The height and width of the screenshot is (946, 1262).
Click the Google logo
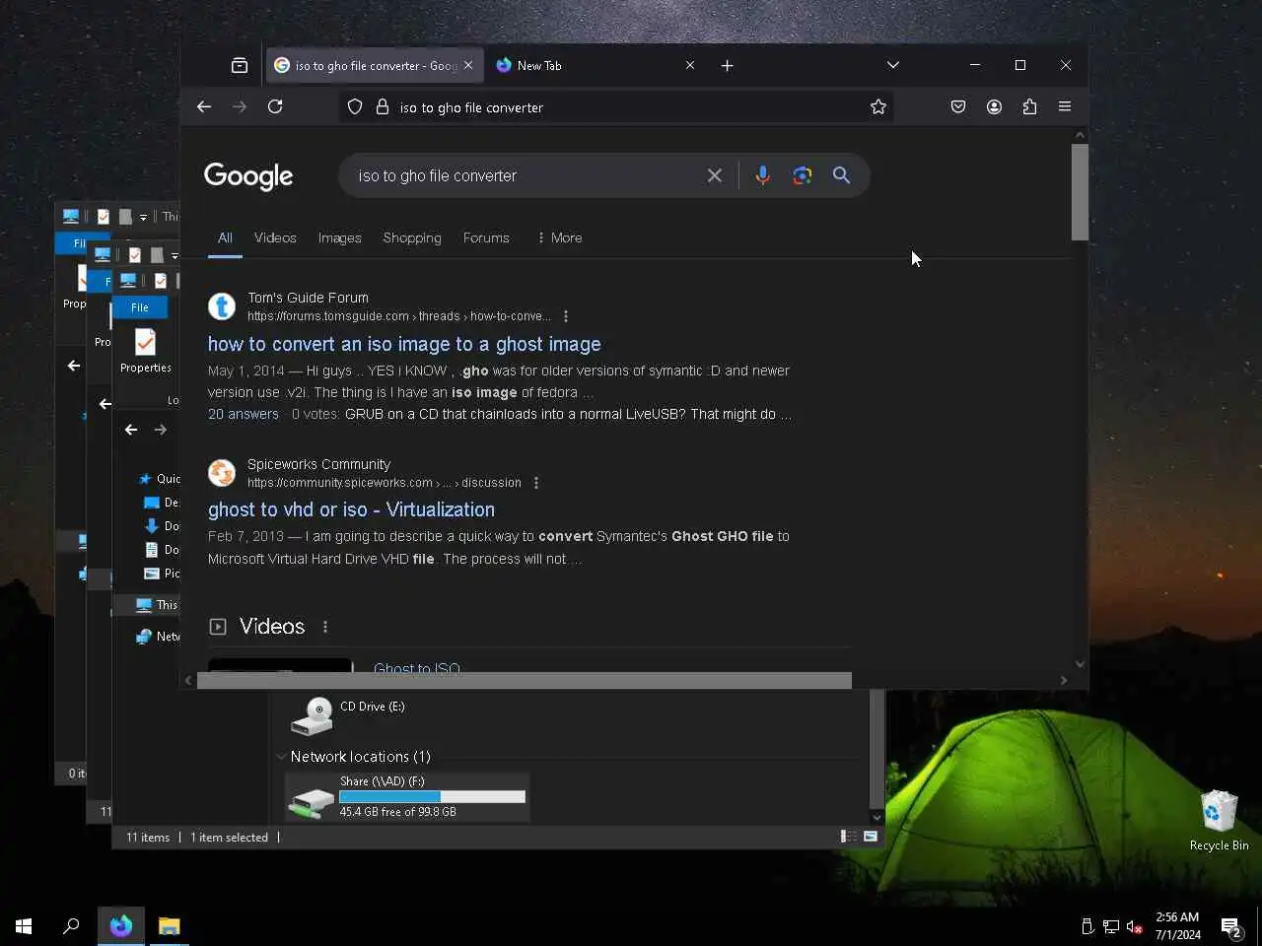click(248, 176)
